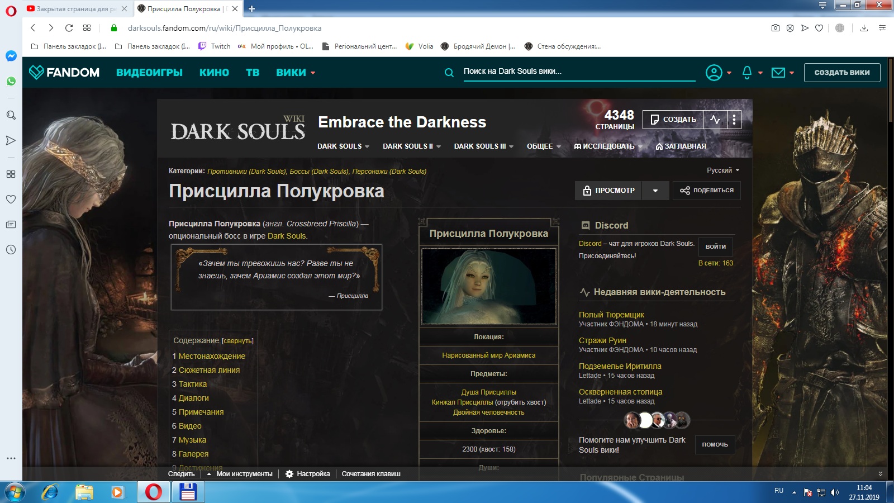This screenshot has width=894, height=503.
Task: Expand Мои инструменты toolbar menu
Action: pyautogui.click(x=240, y=474)
